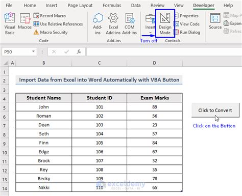The height and width of the screenshot is (196, 242).
Task: Open Excel Add-ins manager
Action: [x=113, y=24]
